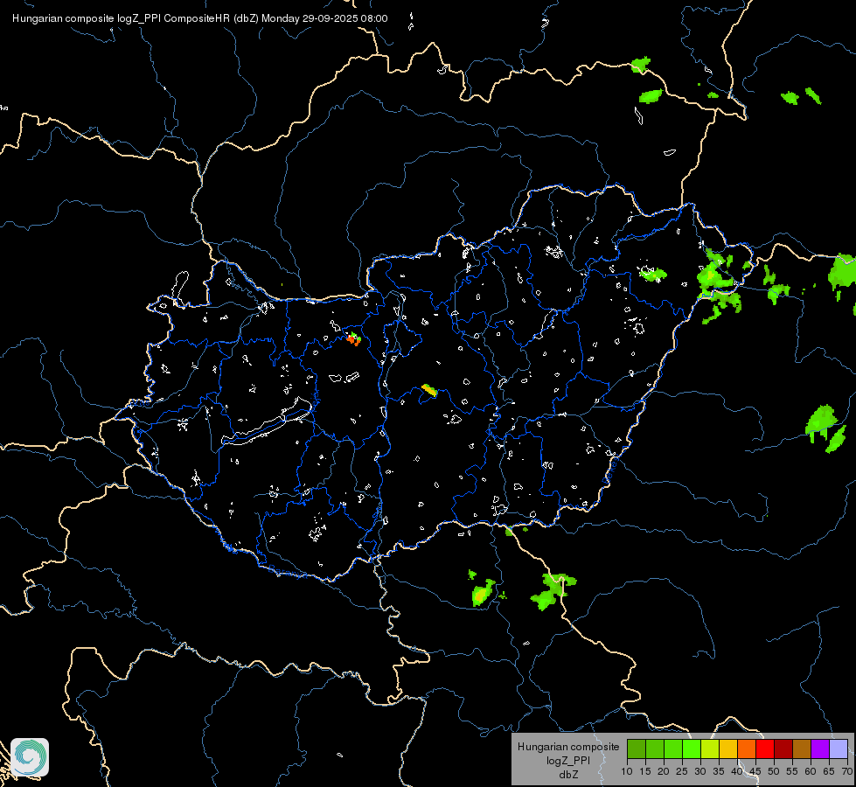The width and height of the screenshot is (856, 787).
Task: Click the legend scale value 10
Action: (x=627, y=772)
